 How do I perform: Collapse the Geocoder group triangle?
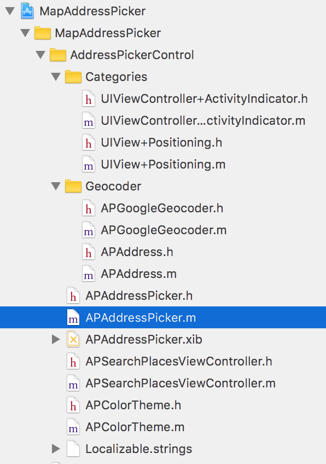coord(56,187)
